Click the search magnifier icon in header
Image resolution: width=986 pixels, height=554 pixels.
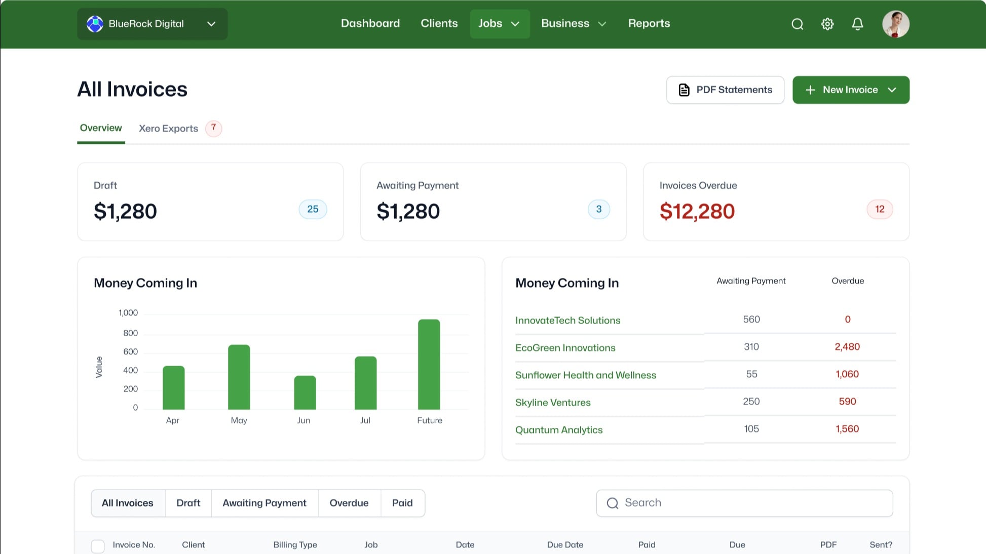[797, 24]
